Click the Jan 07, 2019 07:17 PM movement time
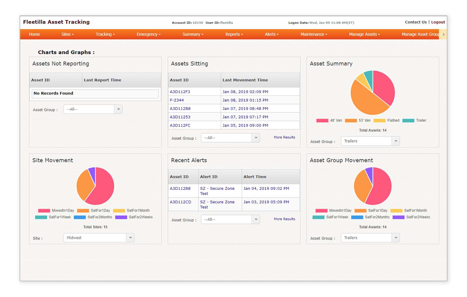Image resolution: width=467 pixels, height=297 pixels. 245,117
